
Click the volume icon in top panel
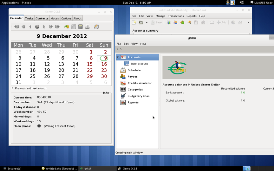coord(242,3)
